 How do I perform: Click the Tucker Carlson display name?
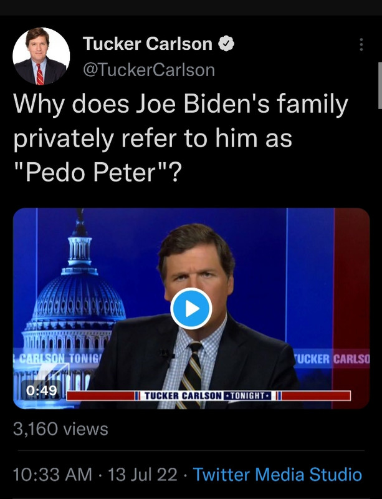point(147,44)
